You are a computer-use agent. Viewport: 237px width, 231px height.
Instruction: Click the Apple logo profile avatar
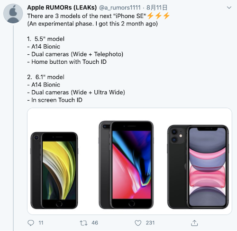tap(13, 14)
